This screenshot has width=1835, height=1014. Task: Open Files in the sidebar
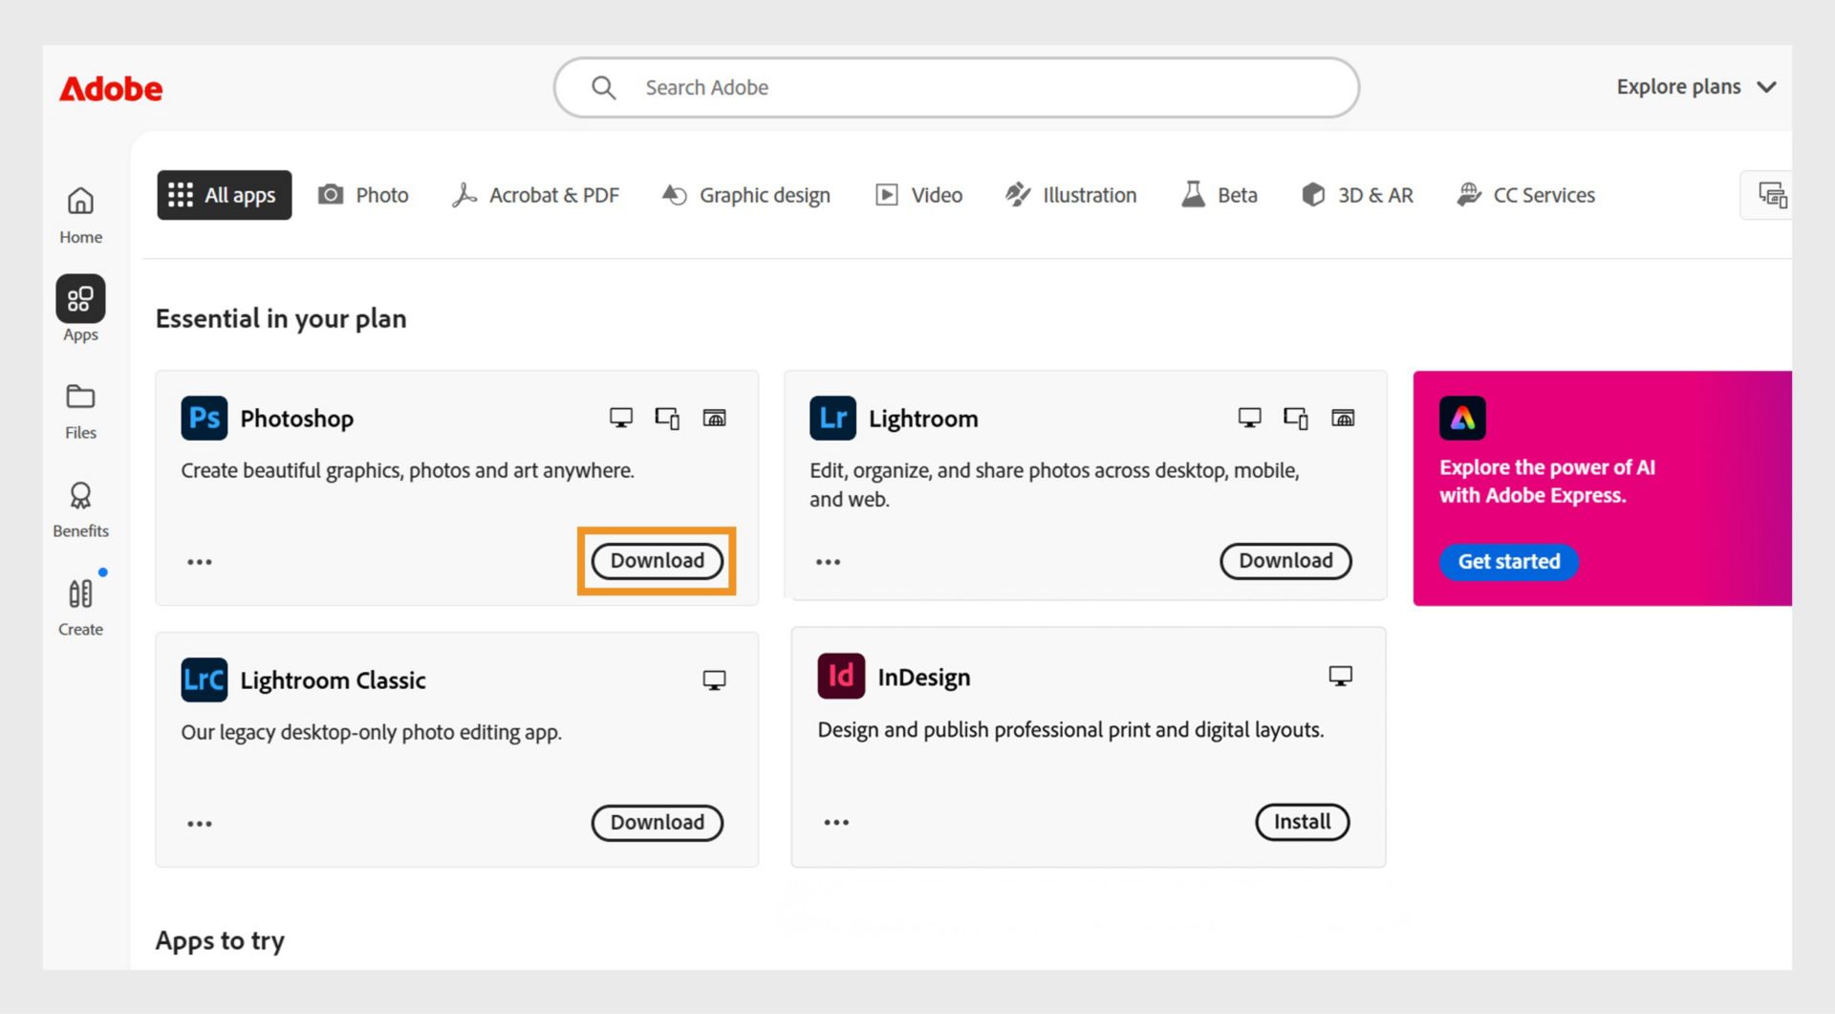pos(80,411)
